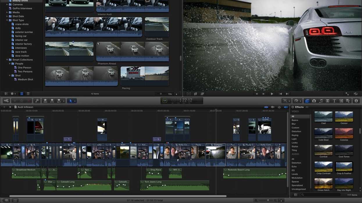
Task: Select Blur in Effects categories
Action: coord(294,124)
